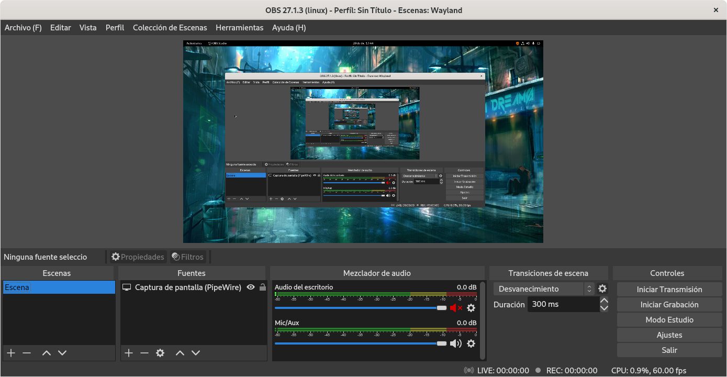Move source down in Fuentes panel
The height and width of the screenshot is (377, 727).
tap(196, 353)
